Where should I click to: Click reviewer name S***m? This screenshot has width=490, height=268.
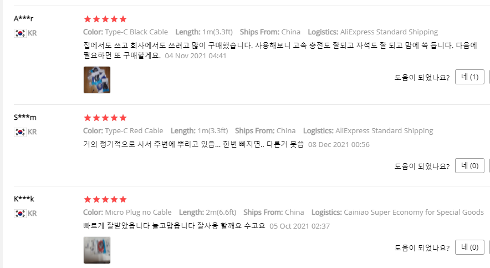point(25,117)
